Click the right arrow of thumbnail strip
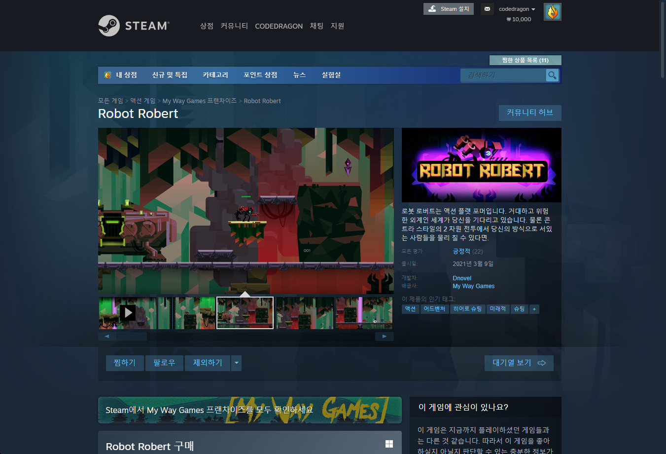666x454 pixels. [x=385, y=337]
